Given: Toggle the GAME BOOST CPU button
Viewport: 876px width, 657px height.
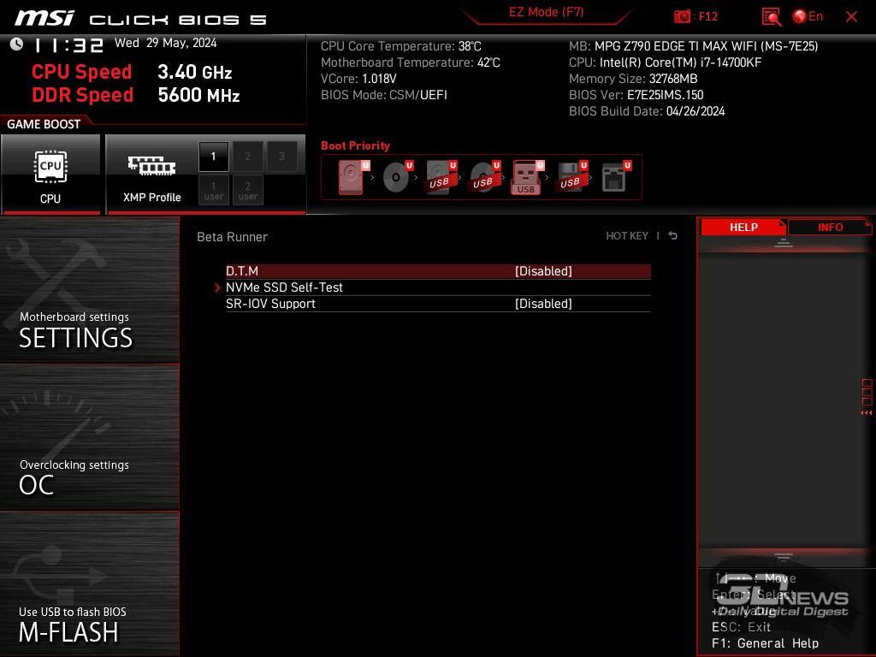Looking at the screenshot, I should (x=50, y=175).
